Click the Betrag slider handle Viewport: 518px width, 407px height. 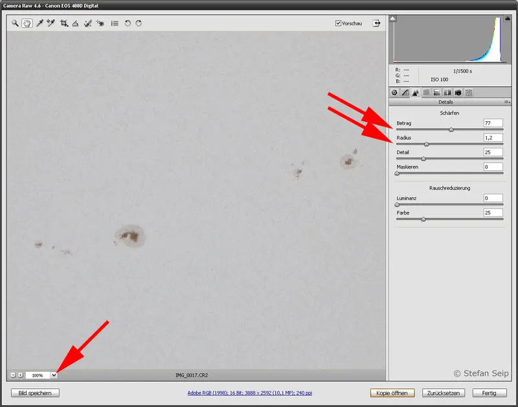tap(451, 130)
